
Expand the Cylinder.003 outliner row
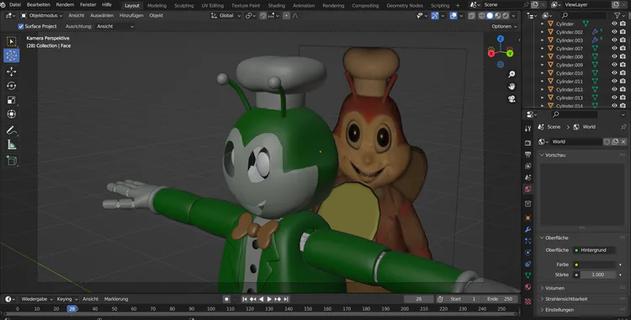point(542,40)
